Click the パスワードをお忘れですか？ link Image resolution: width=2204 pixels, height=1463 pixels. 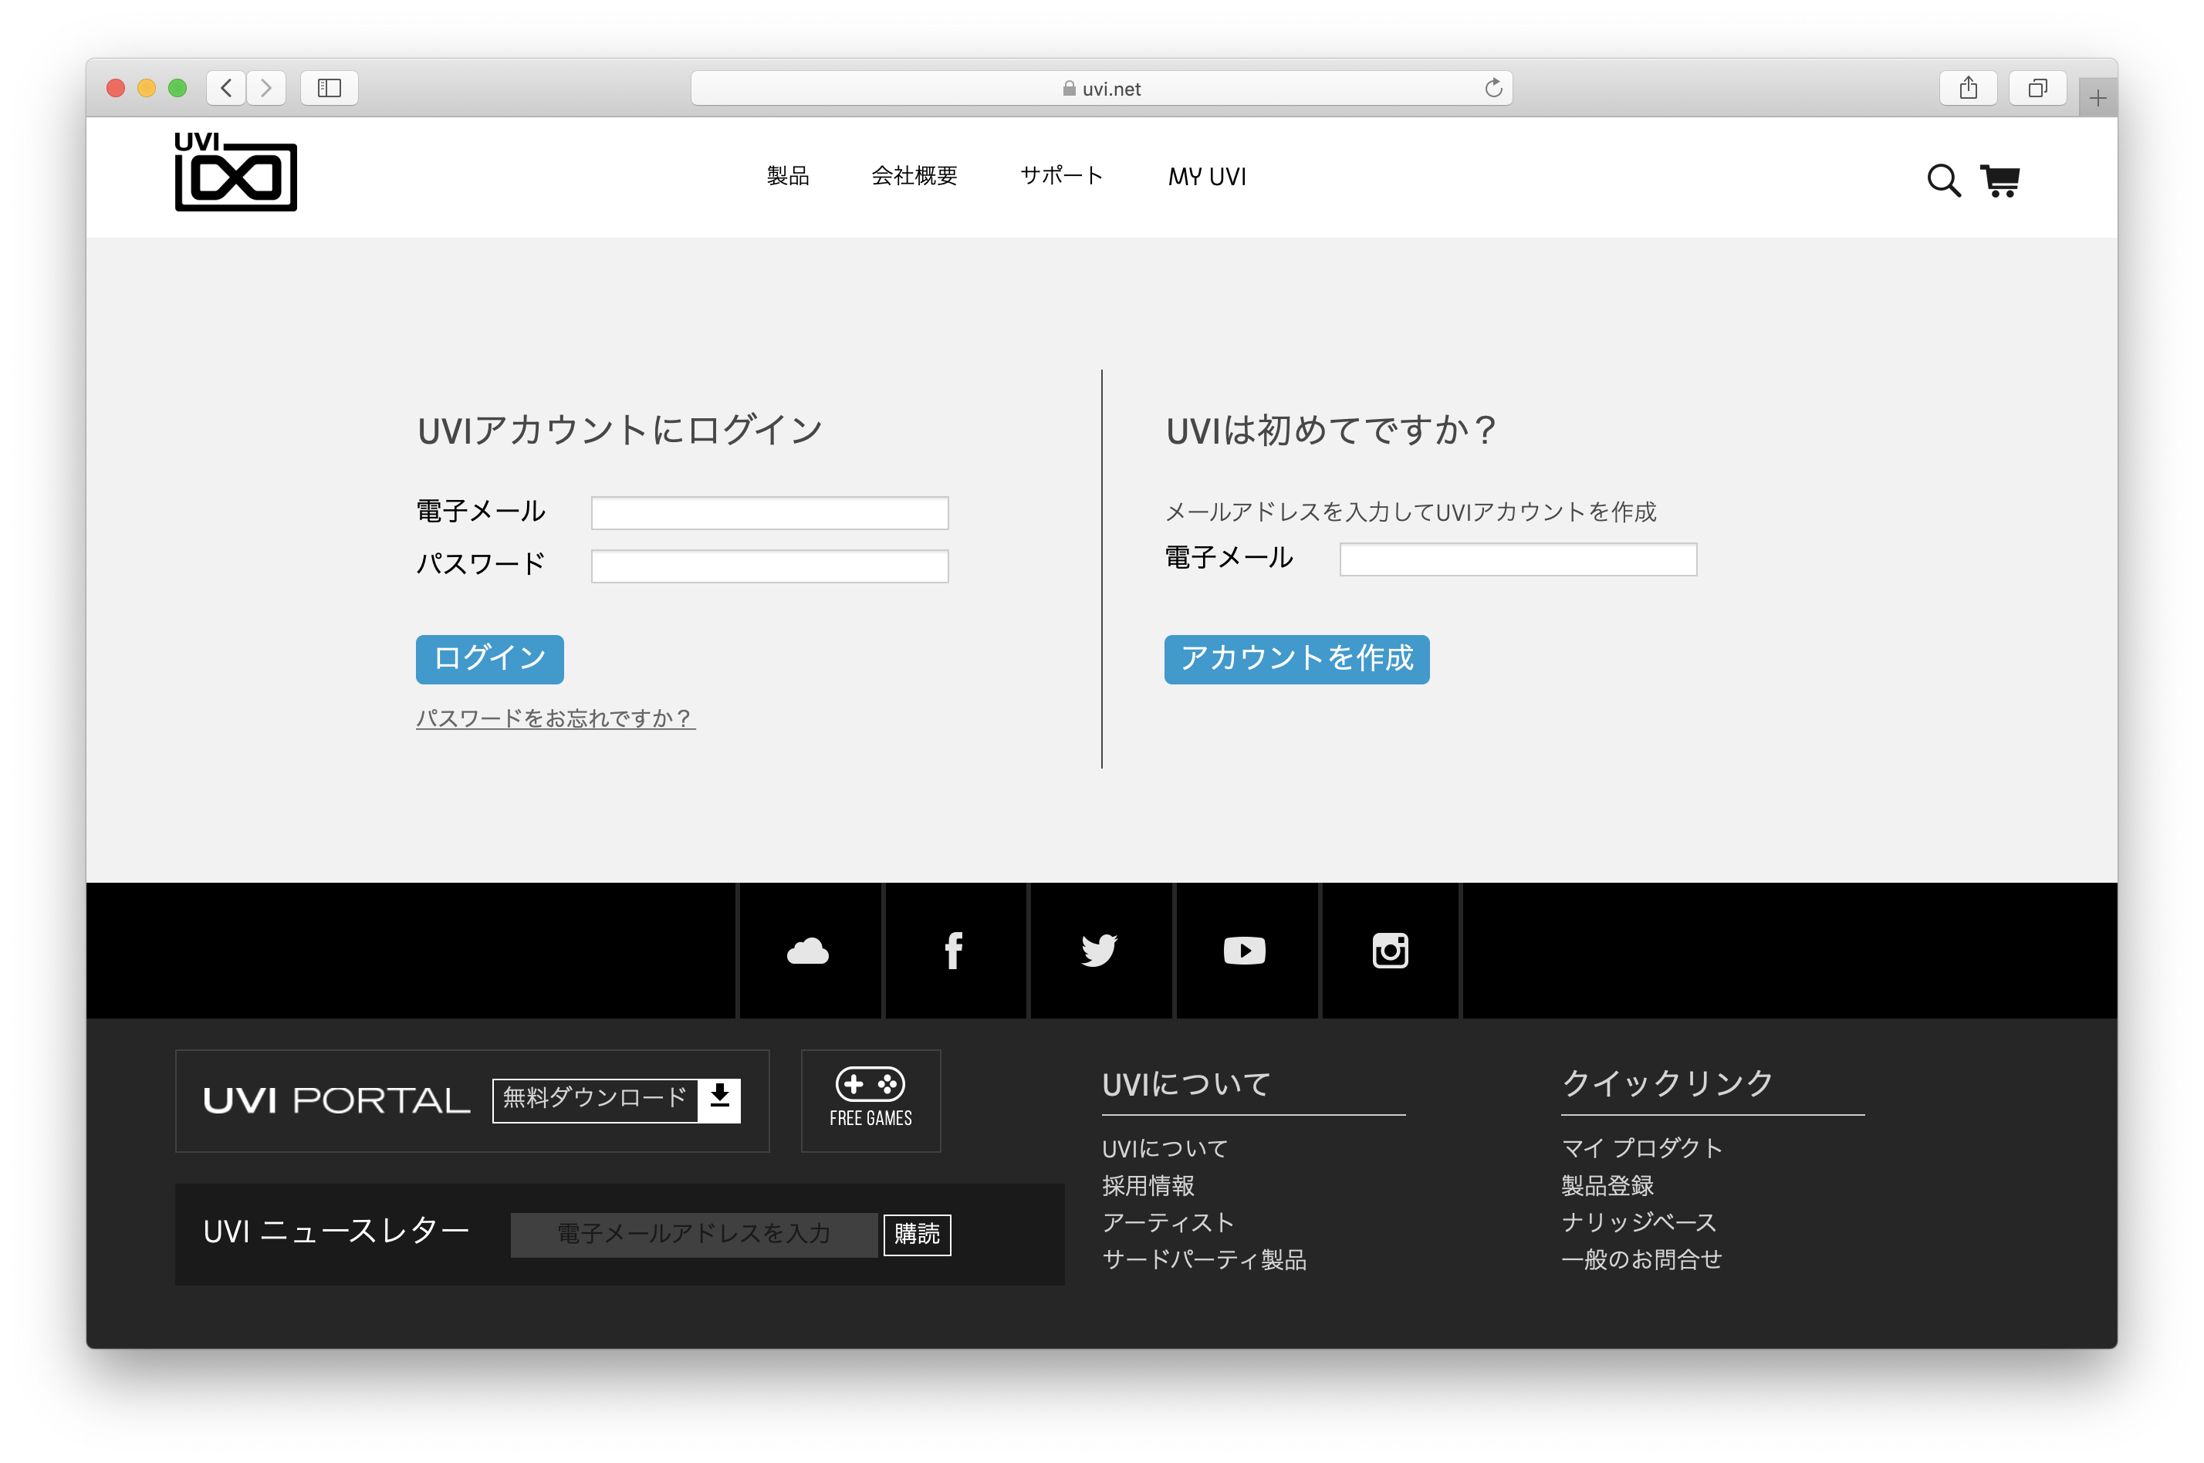point(555,718)
